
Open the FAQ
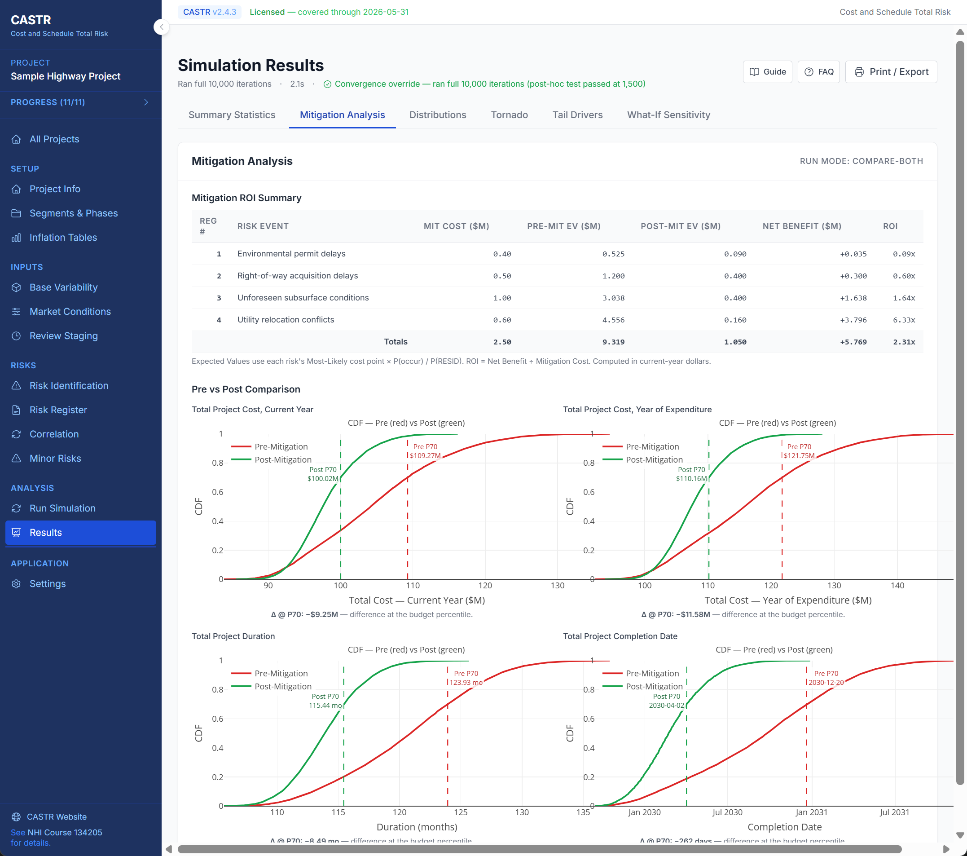click(x=818, y=71)
